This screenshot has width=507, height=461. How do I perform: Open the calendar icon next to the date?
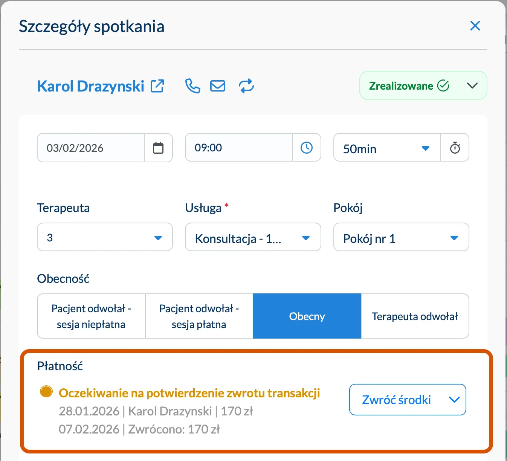click(x=158, y=148)
